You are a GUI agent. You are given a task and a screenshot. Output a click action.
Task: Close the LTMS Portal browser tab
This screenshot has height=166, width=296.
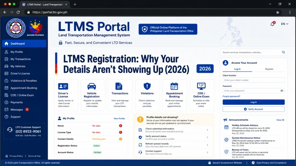click(66, 5)
